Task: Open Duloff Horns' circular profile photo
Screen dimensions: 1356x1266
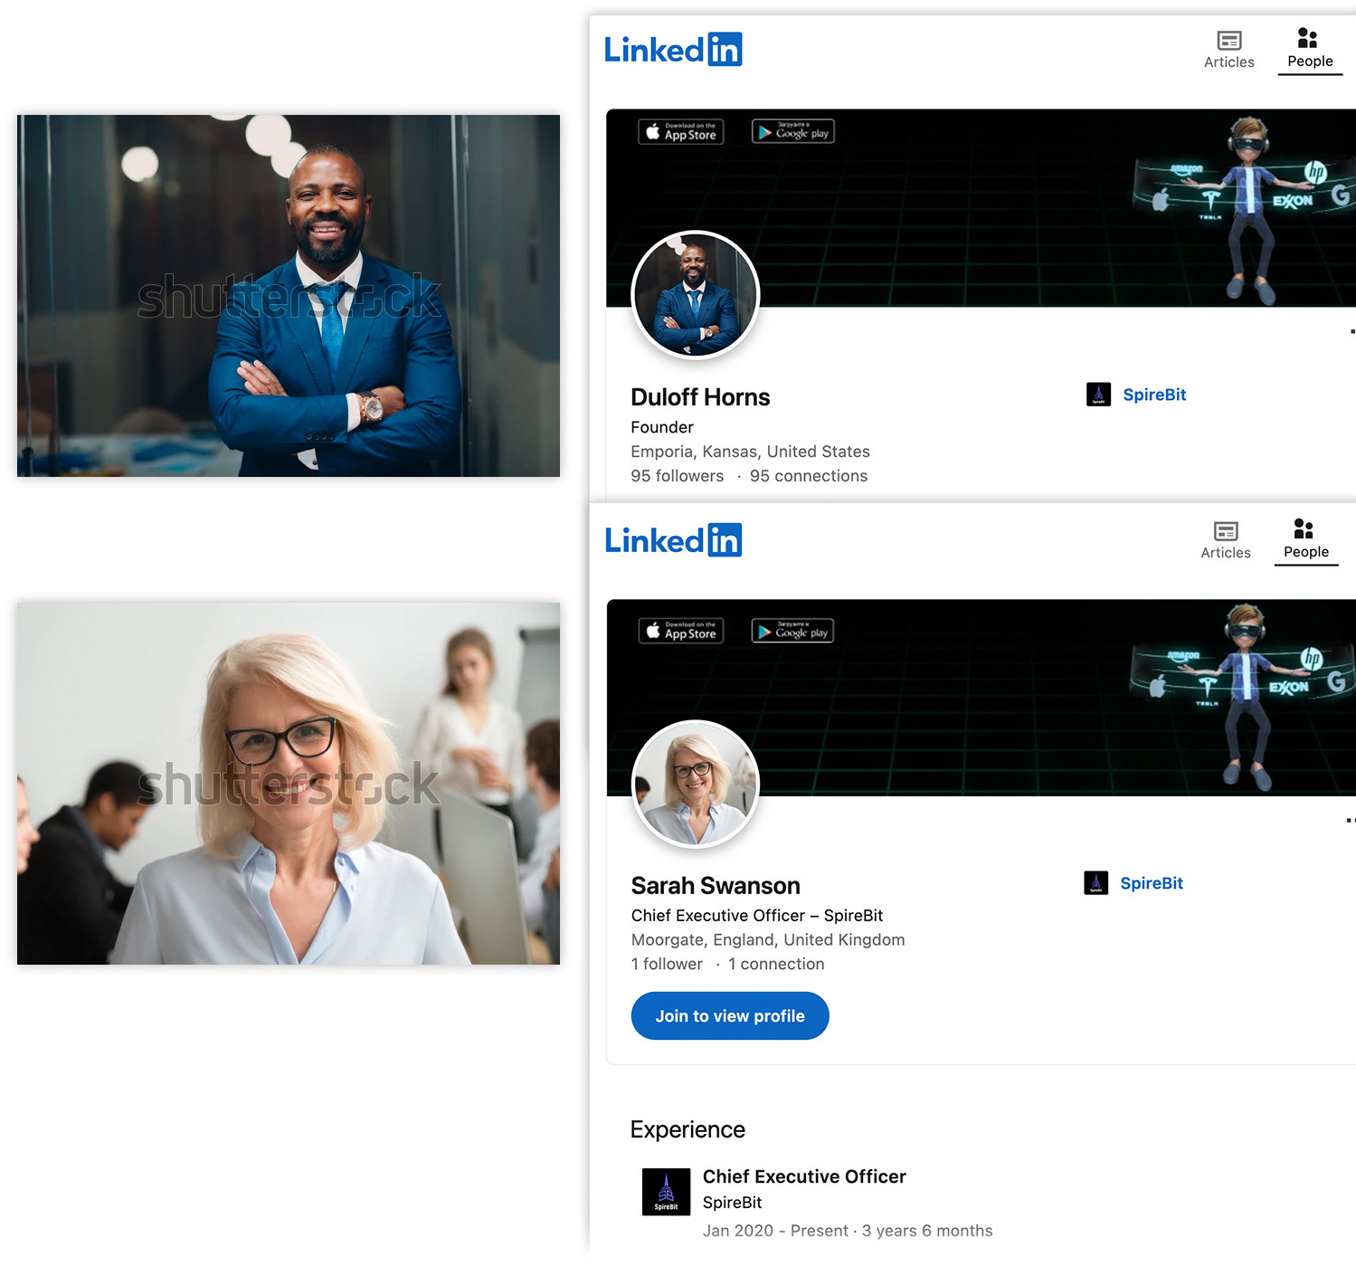Action: pos(695,295)
